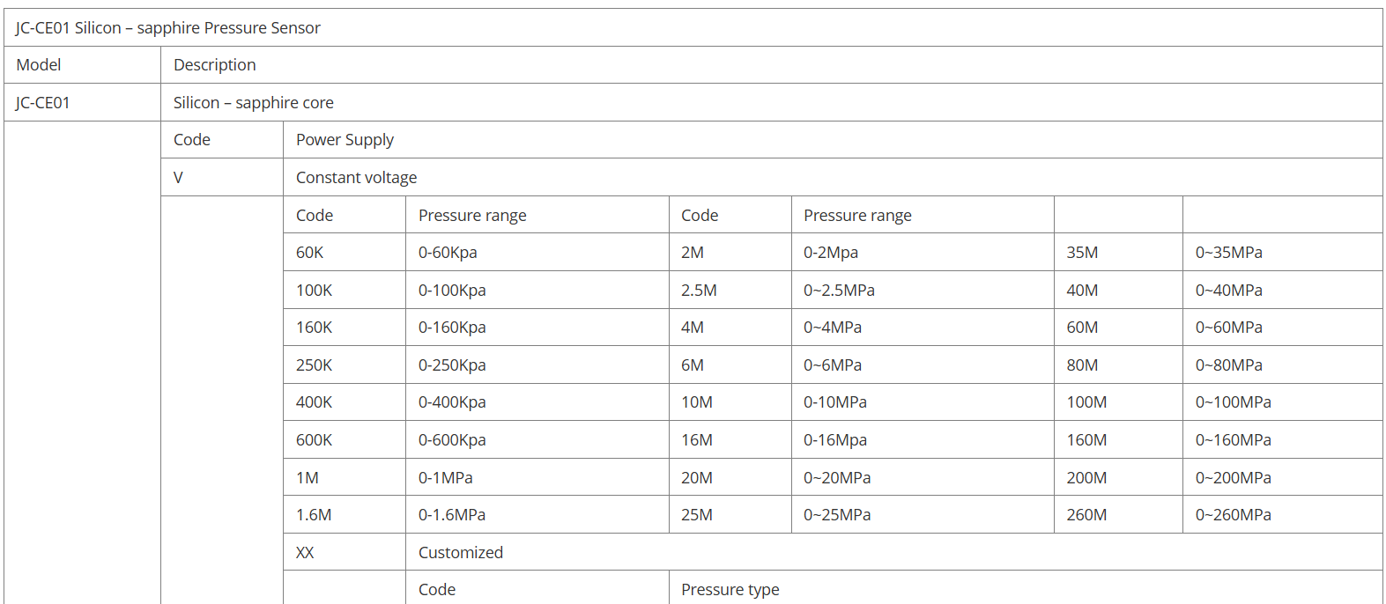Click the XX customized code cell
Screen dimensions: 1386x604
pyautogui.click(x=305, y=553)
